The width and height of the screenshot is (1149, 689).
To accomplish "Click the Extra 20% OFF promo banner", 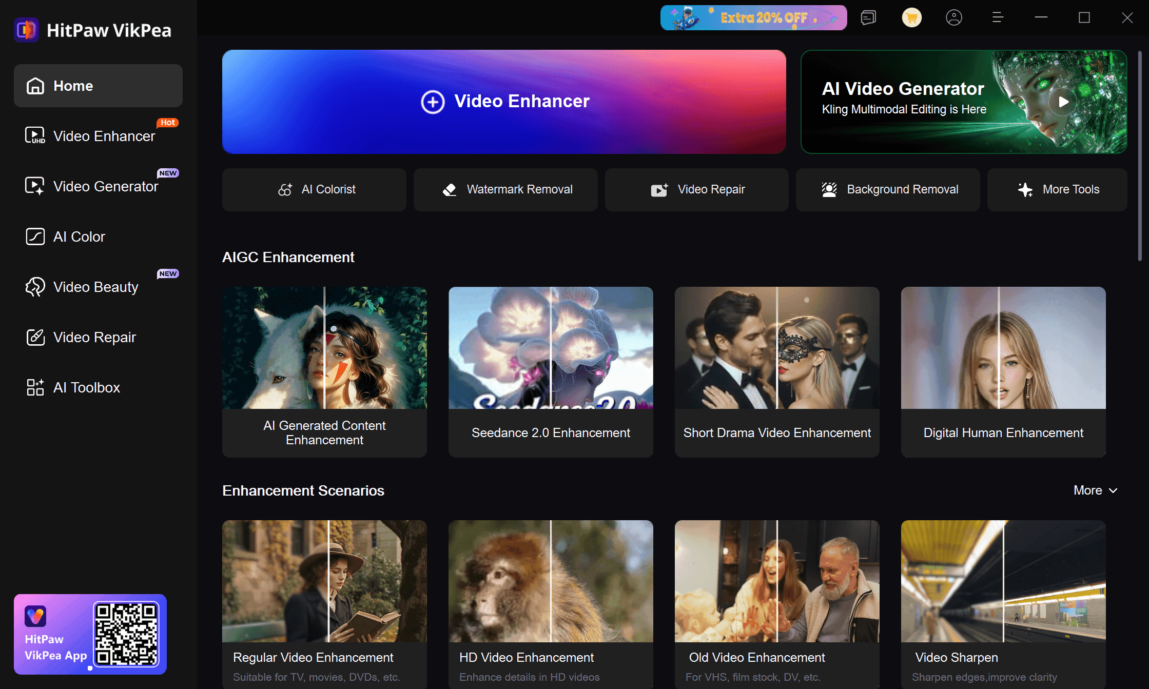I will point(754,18).
